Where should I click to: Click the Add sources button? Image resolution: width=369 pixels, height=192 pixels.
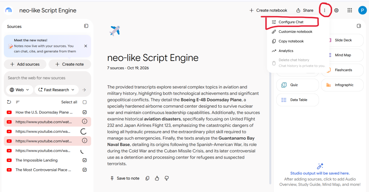pos(25,64)
